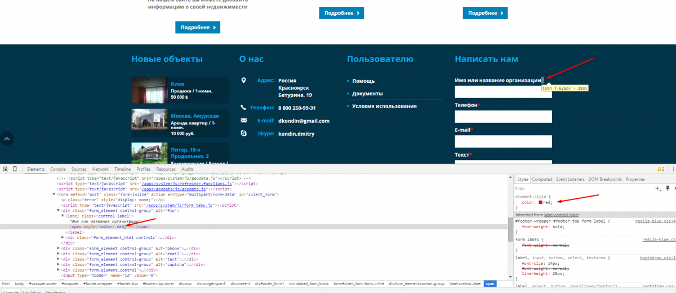Click the warning count triangle icon

pos(658,169)
